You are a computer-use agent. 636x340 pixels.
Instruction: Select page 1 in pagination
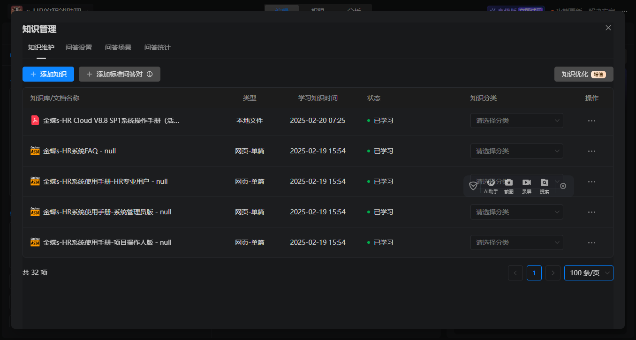534,273
